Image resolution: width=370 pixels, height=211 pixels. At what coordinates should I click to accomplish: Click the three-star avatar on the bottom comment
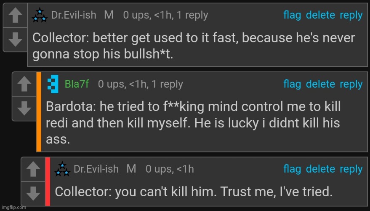(x=62, y=169)
